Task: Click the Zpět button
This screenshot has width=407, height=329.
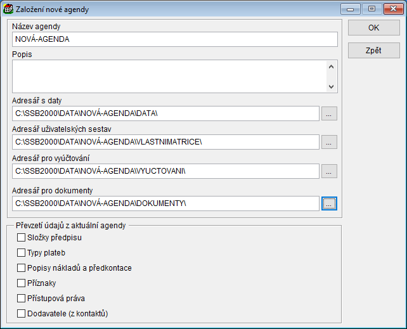Action: (373, 50)
